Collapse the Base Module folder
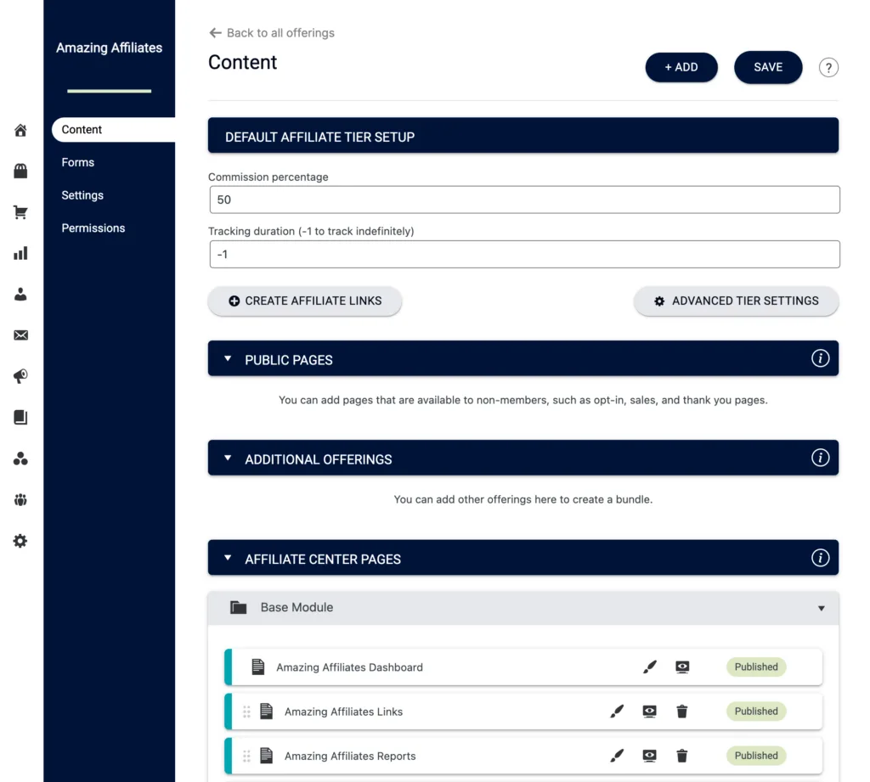870x782 pixels. (821, 608)
